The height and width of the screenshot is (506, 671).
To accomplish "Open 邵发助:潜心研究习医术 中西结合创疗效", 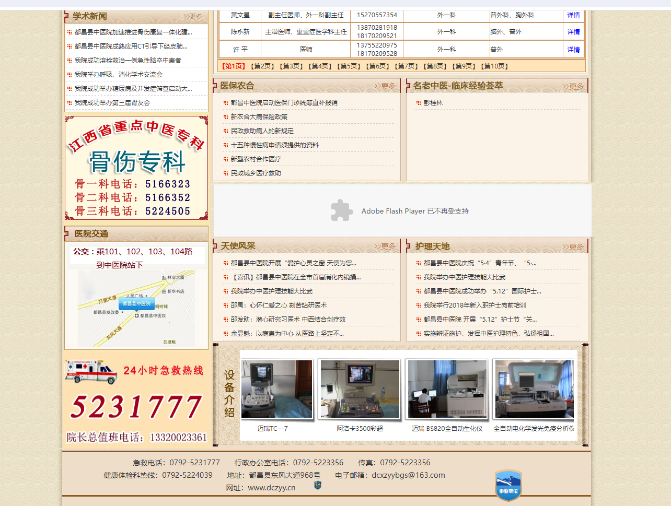I will (288, 320).
